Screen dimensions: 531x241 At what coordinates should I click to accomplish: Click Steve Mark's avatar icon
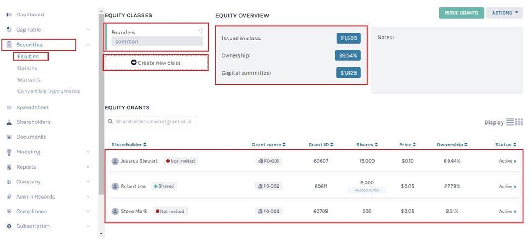click(x=115, y=211)
